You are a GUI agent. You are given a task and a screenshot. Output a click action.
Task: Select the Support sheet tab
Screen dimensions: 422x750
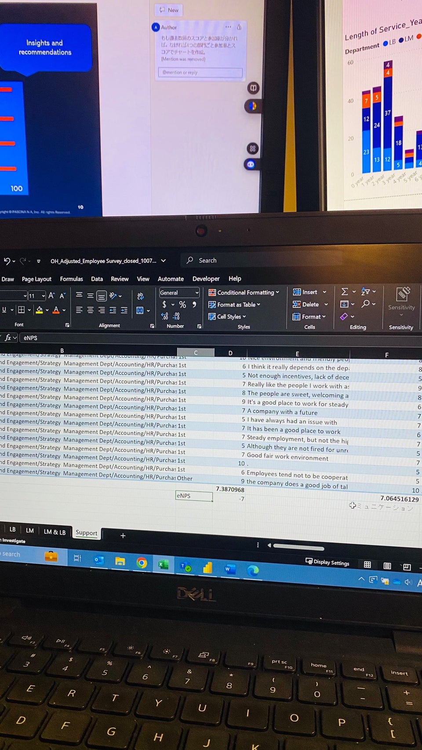(x=86, y=533)
